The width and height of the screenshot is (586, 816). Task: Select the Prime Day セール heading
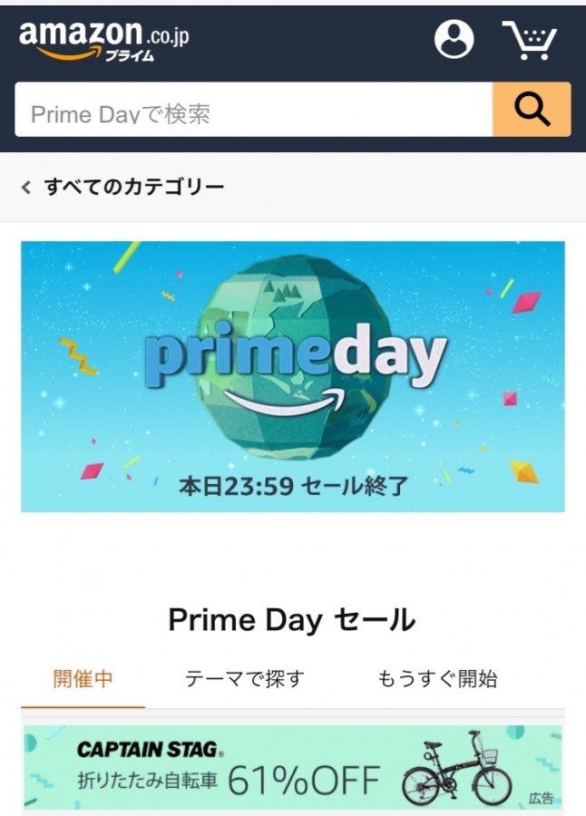[292, 620]
